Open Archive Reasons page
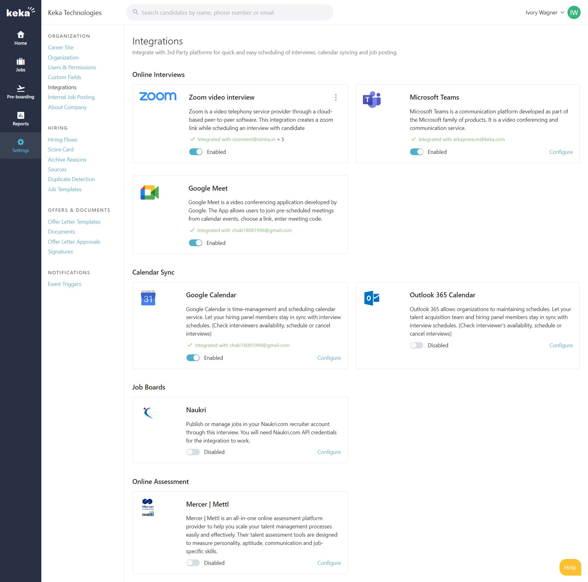The image size is (588, 582). coord(67,160)
